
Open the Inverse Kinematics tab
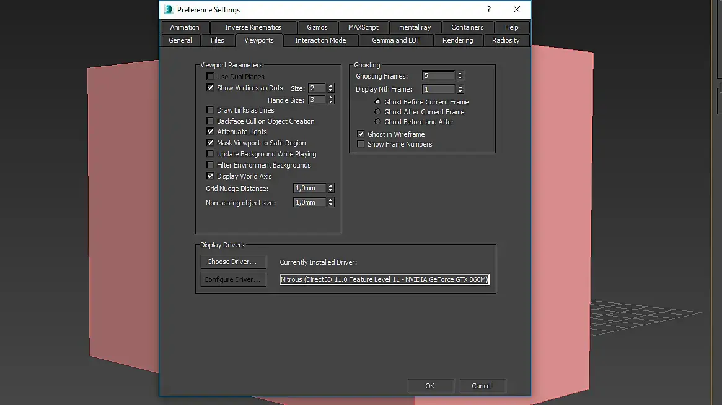click(253, 27)
